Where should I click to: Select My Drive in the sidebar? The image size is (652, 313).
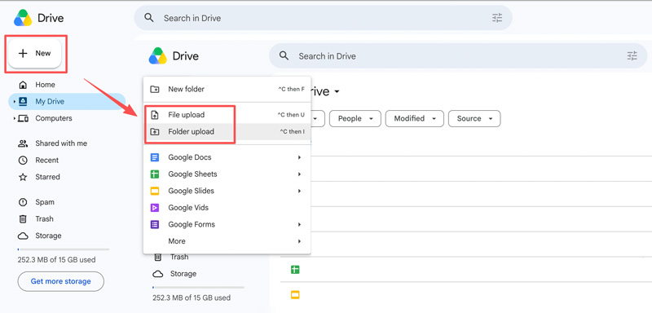[x=67, y=101]
